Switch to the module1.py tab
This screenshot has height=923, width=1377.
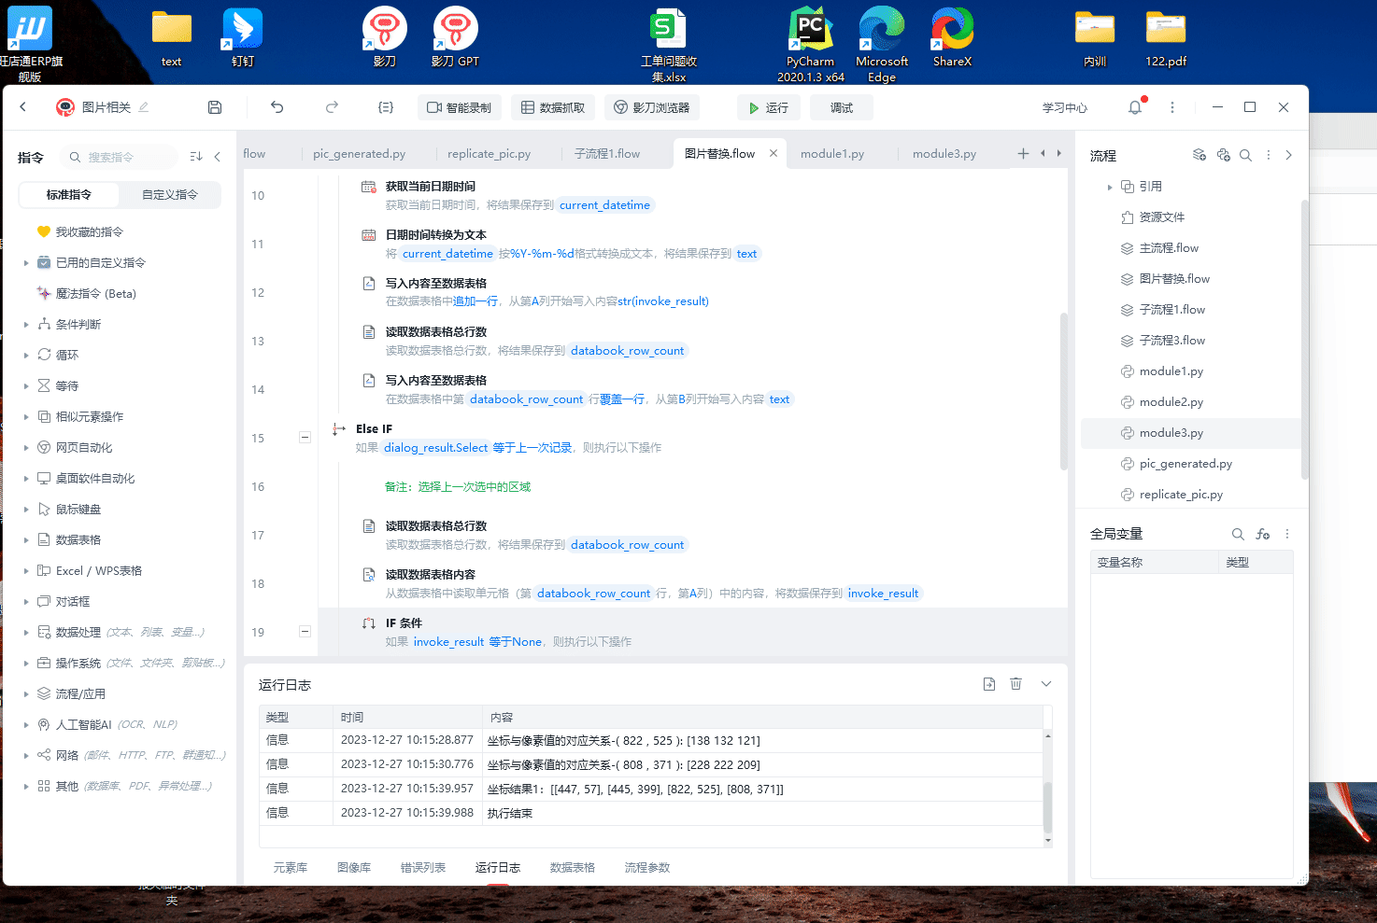pos(831,154)
